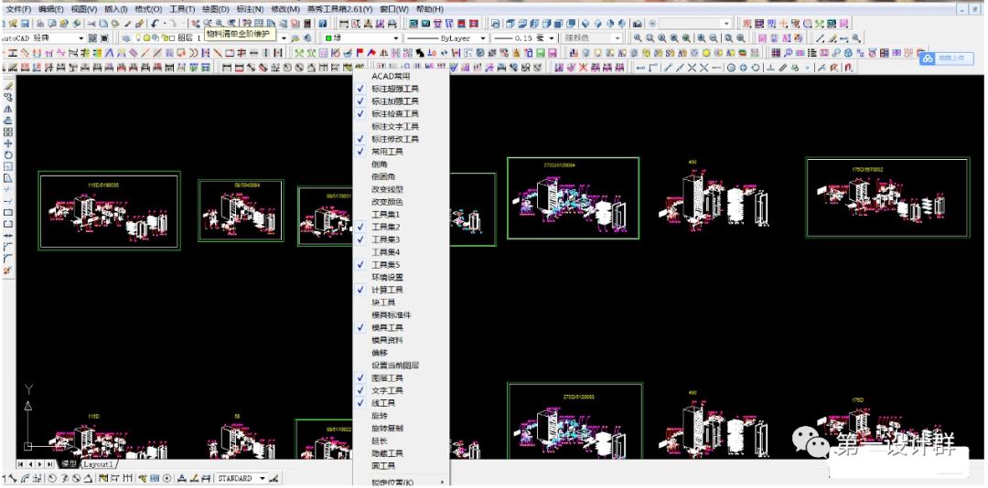Open the empty dropdown beside the camera icon
Screen dimensions: 988x488
click(x=726, y=23)
